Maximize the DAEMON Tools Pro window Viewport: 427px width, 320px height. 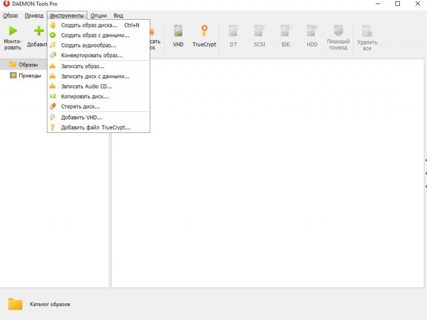(398, 4)
